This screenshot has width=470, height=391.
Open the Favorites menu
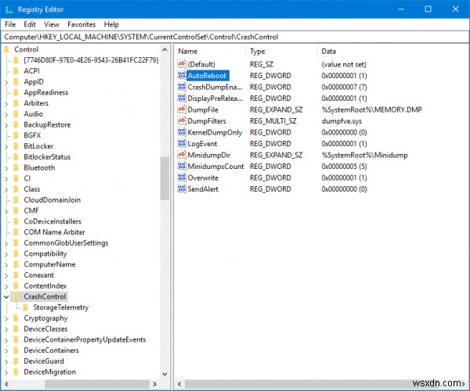81,24
